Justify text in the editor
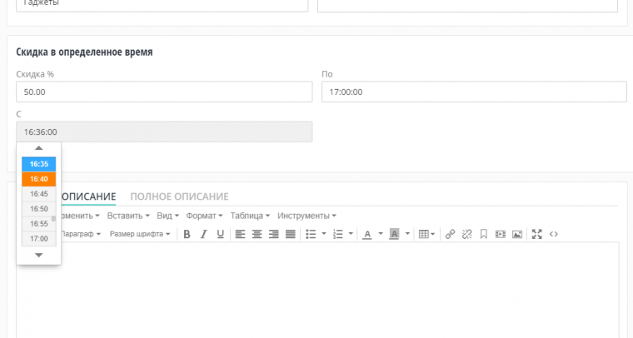The image size is (633, 338). pyautogui.click(x=291, y=234)
